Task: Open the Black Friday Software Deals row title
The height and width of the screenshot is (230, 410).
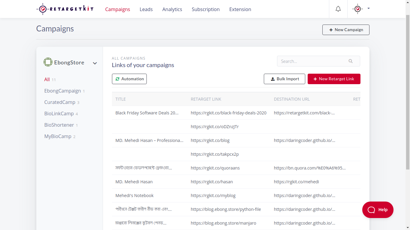Action: [147, 113]
